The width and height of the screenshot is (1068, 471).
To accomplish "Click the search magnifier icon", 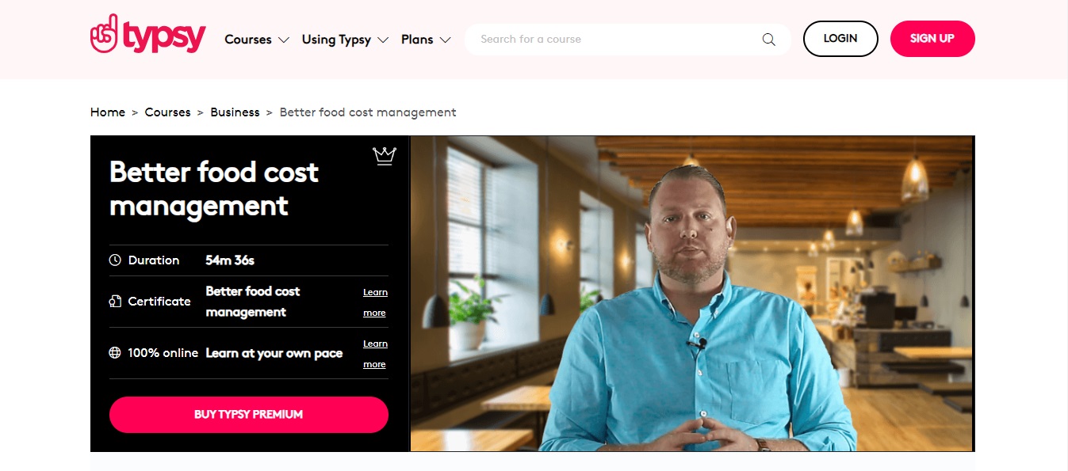I will pyautogui.click(x=768, y=40).
